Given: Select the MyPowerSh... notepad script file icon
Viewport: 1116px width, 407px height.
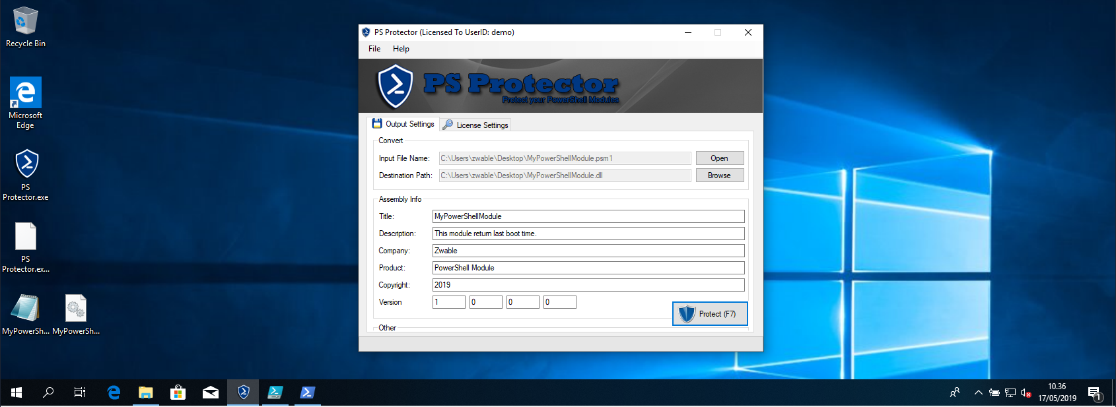Looking at the screenshot, I should [25, 315].
